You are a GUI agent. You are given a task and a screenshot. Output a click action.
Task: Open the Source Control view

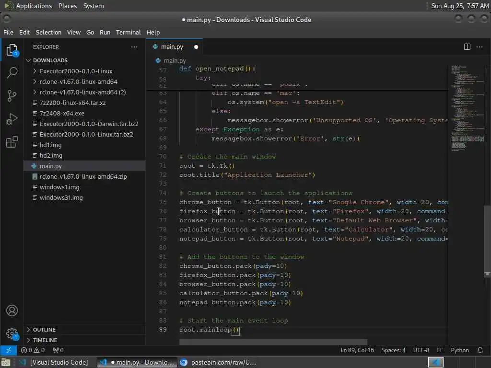pyautogui.click(x=12, y=96)
